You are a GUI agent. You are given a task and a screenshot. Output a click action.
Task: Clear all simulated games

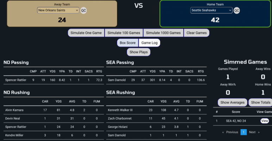pos(197,33)
